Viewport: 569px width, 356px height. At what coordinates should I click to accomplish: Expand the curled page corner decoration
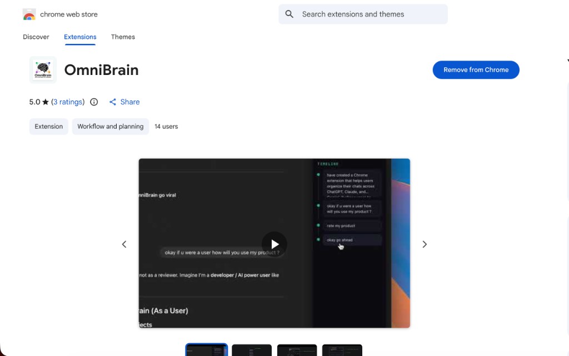(x=565, y=60)
